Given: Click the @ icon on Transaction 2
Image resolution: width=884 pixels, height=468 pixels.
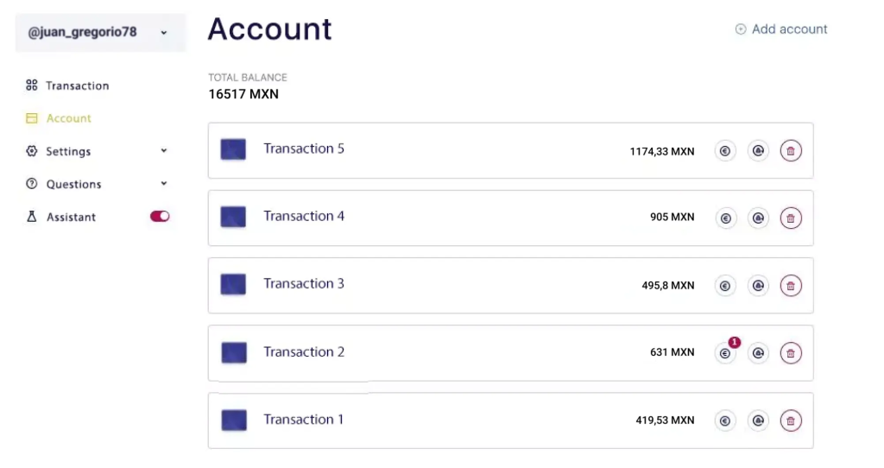Looking at the screenshot, I should 758,353.
